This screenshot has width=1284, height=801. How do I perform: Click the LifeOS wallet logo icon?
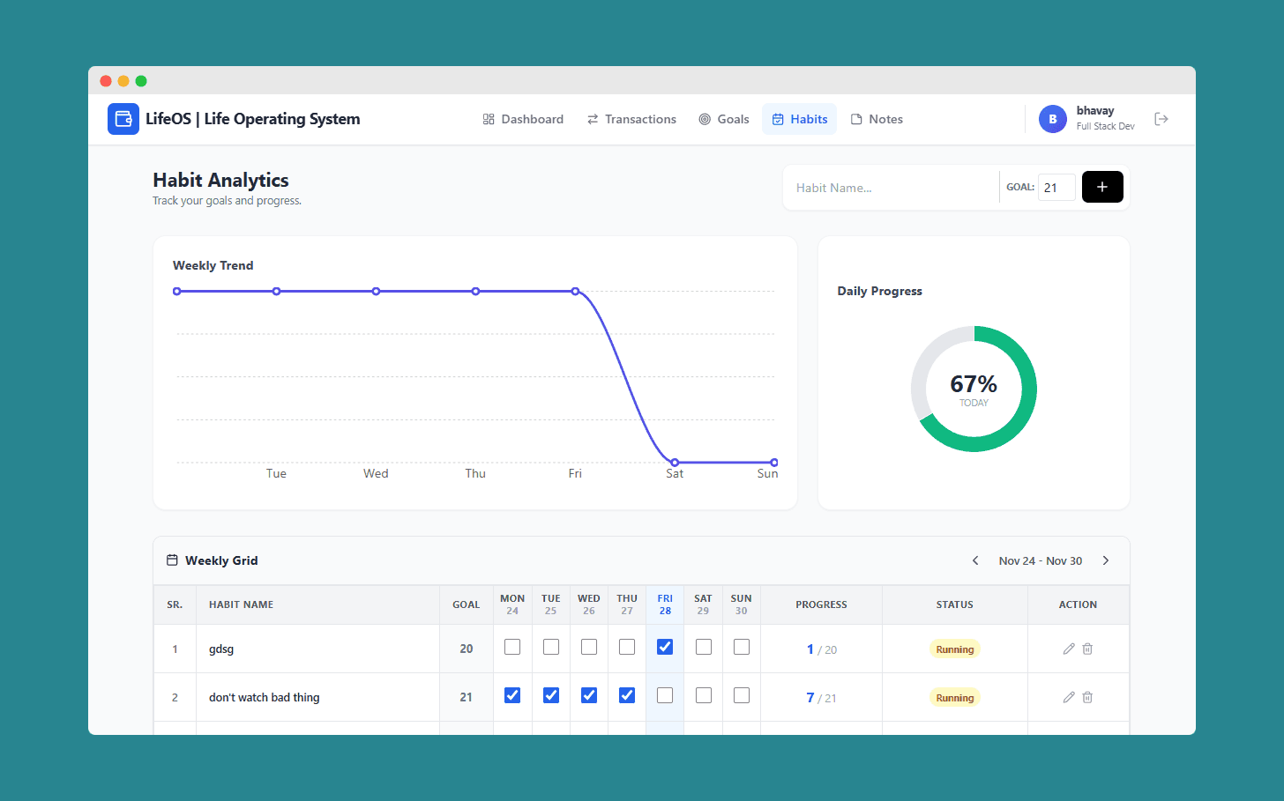[123, 119]
